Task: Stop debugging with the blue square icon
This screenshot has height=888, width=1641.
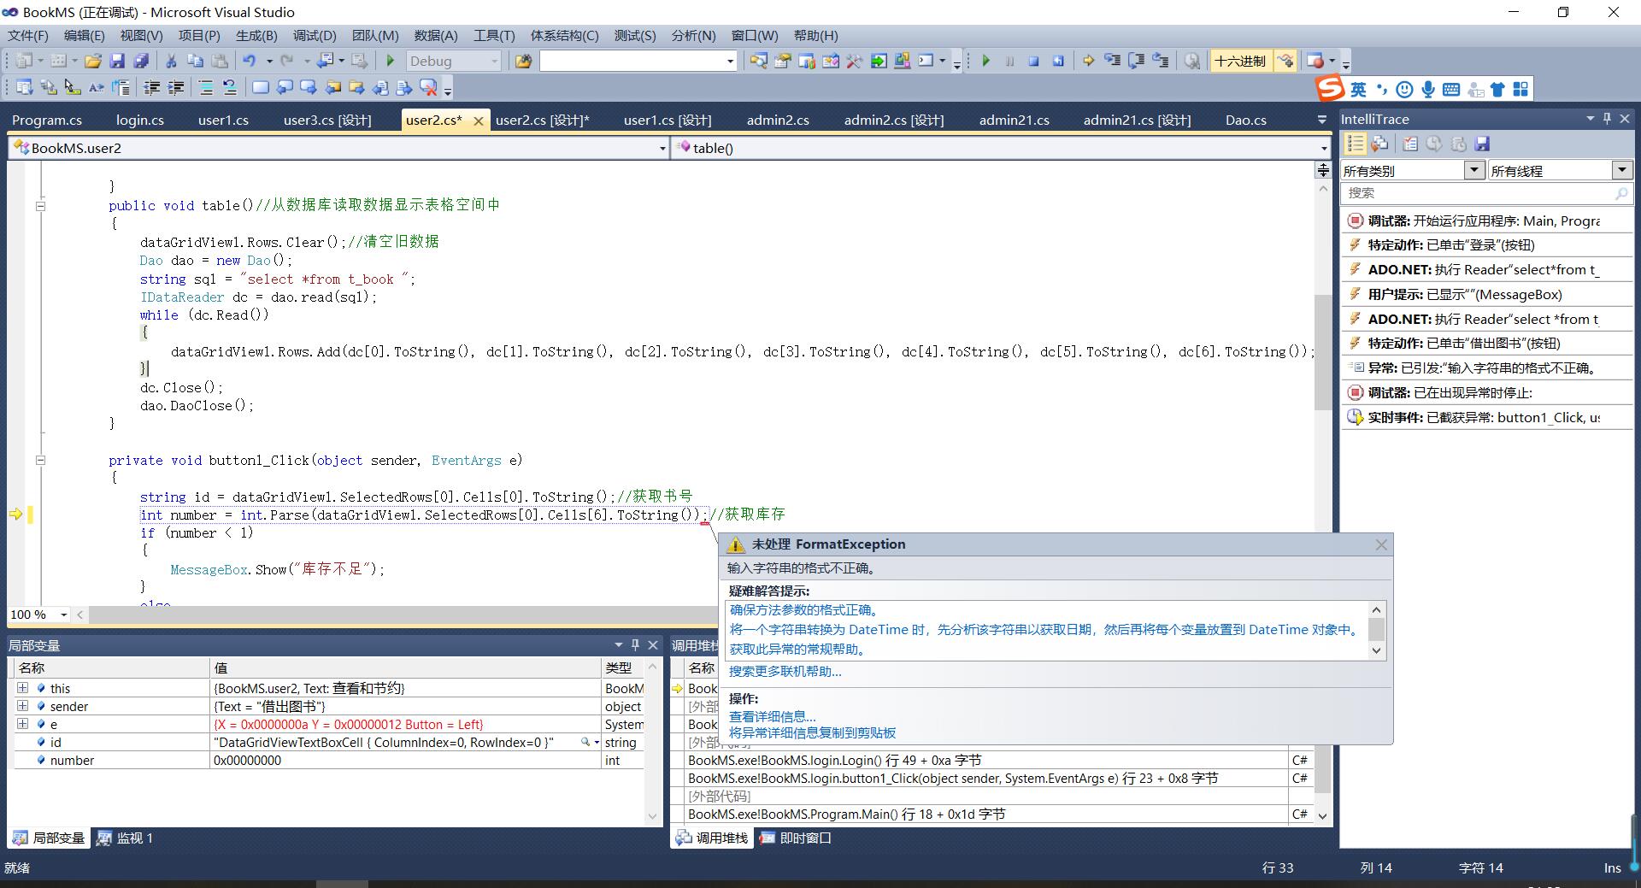Action: [1033, 61]
